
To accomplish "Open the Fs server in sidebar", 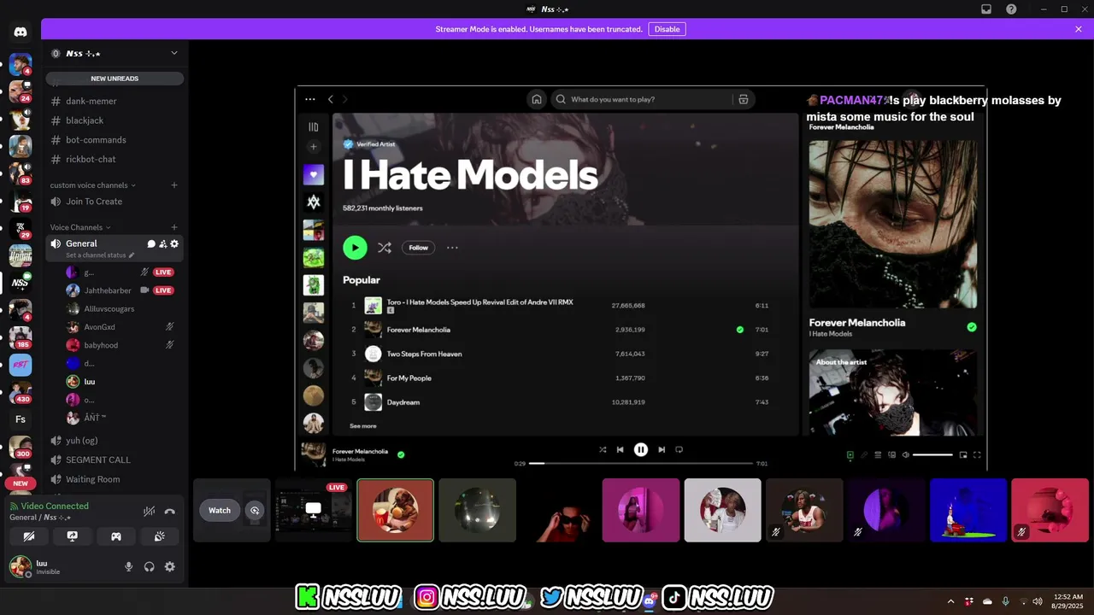I will (21, 419).
